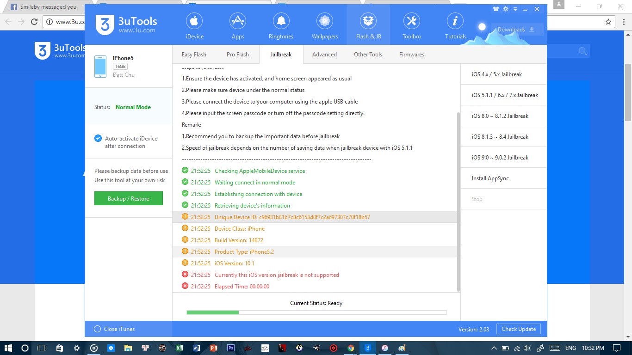Click the search magnifier on the 3u.com webpage
This screenshot has width=632, height=355.
582,51
